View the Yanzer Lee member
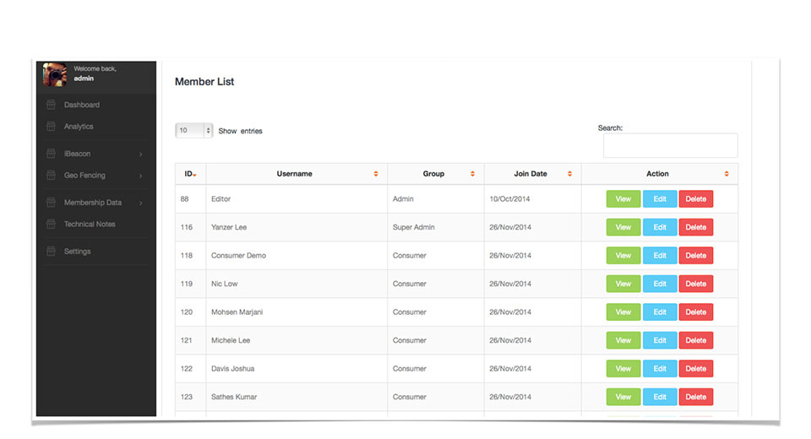Screen dimensions: 811x439 pos(623,227)
